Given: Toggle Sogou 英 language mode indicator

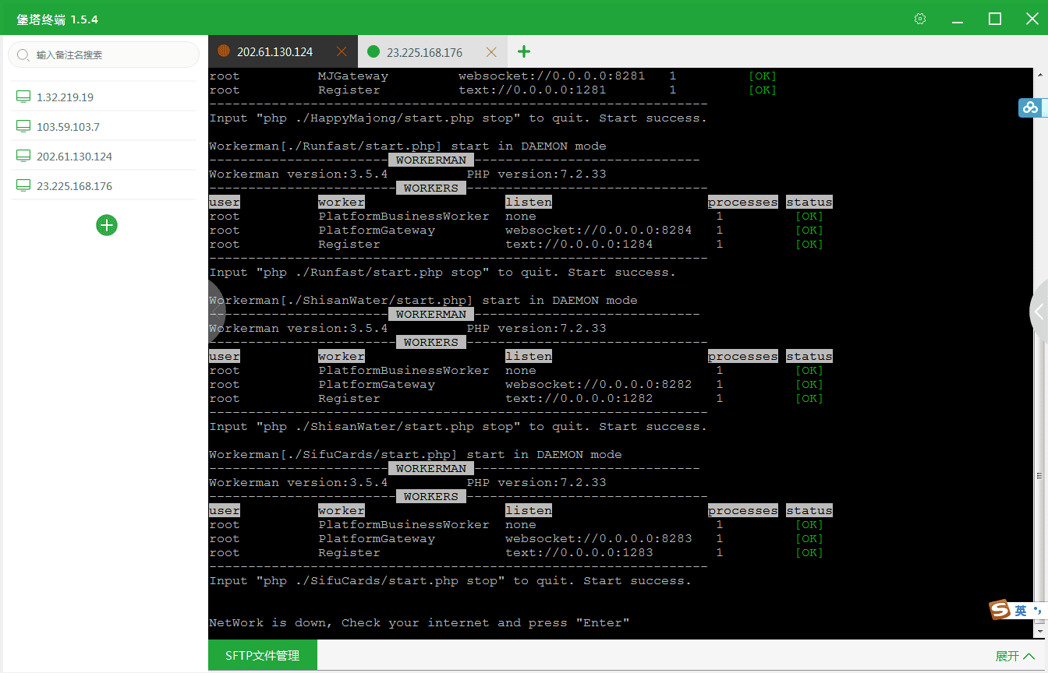Looking at the screenshot, I should 1021,611.
